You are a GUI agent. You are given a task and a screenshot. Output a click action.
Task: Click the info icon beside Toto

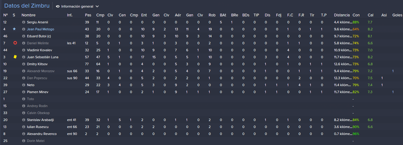[24, 99]
